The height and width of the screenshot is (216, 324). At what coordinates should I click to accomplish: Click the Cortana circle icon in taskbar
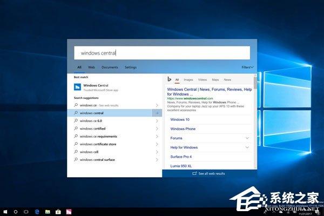[x=16, y=212]
